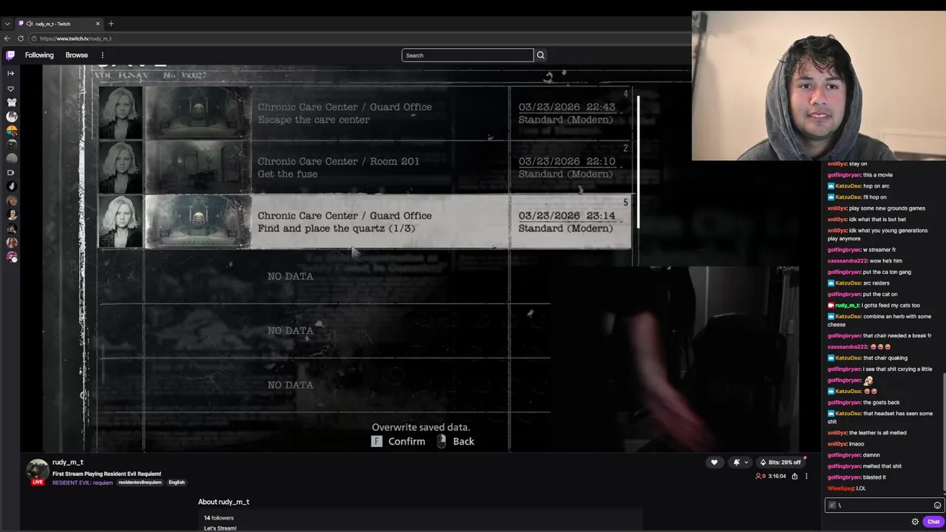This screenshot has width=946, height=532.
Task: Open the RESIDENT EVIL: requiem category link
Action: (x=83, y=482)
